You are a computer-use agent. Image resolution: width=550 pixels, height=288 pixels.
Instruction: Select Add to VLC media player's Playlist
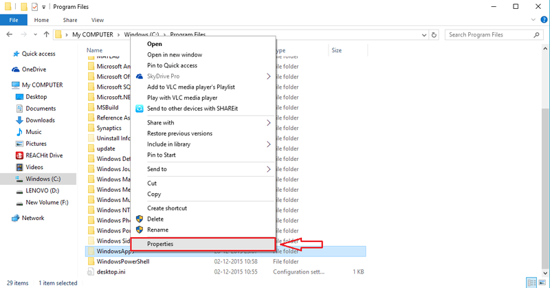(x=191, y=87)
